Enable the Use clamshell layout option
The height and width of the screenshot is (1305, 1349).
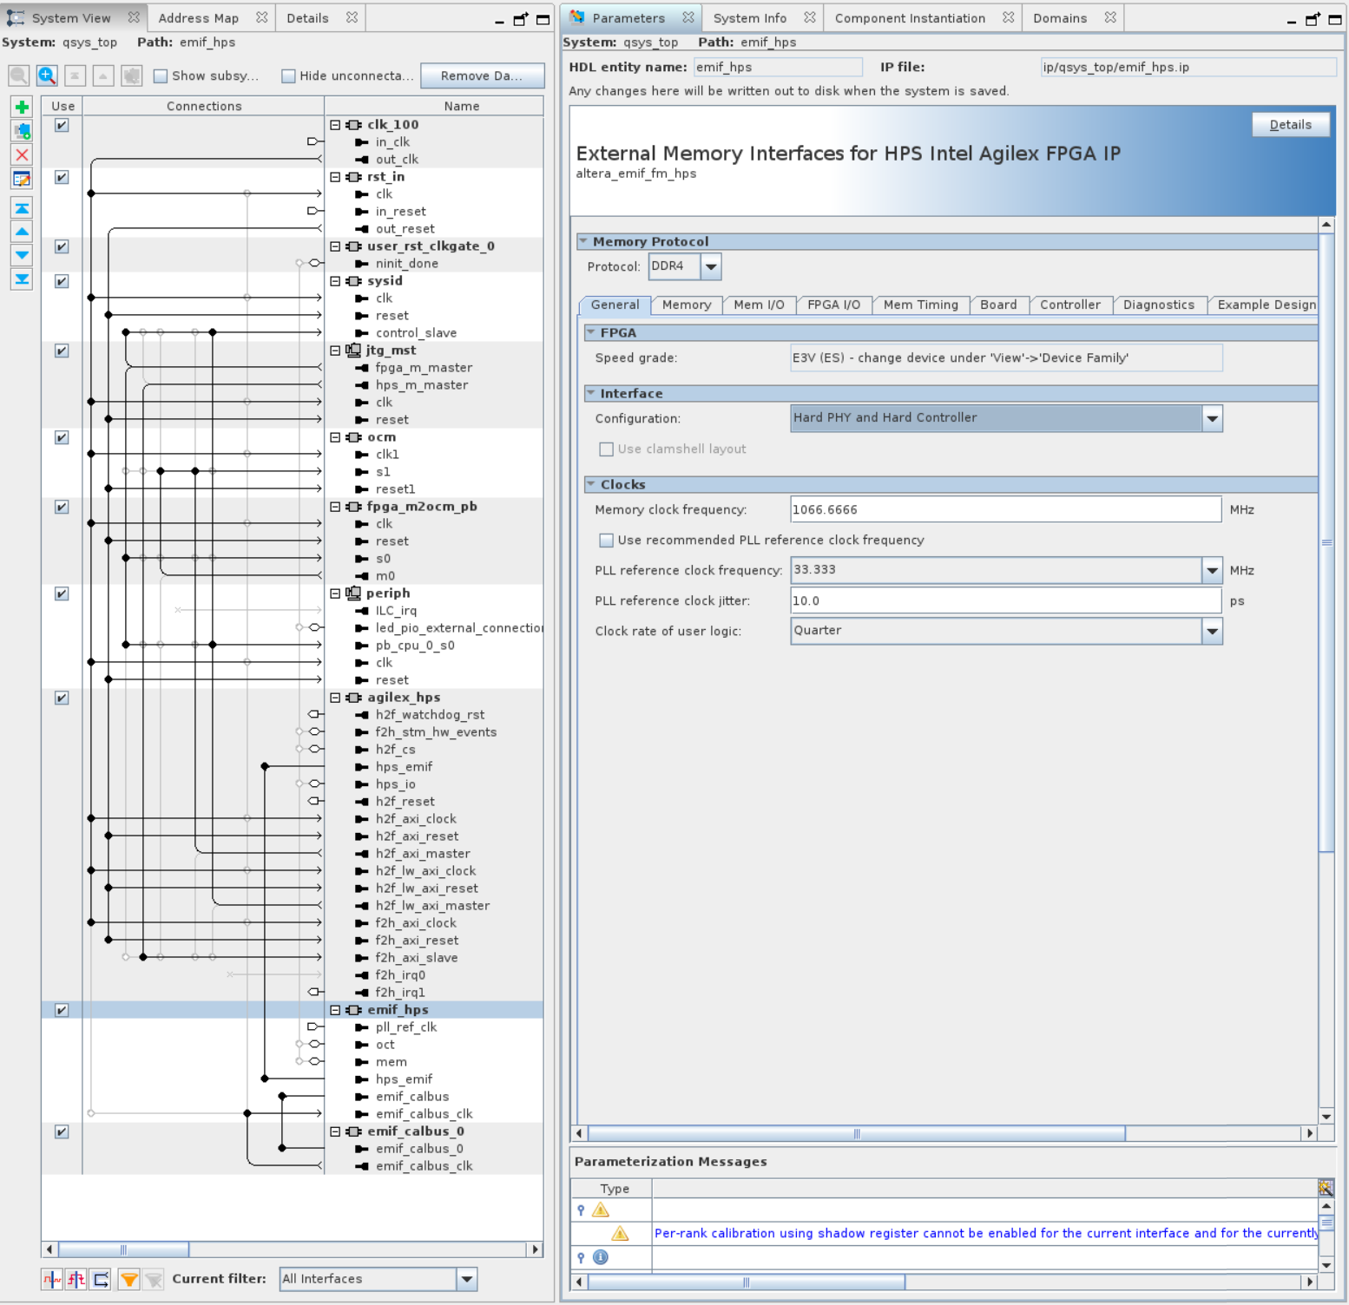(x=606, y=449)
